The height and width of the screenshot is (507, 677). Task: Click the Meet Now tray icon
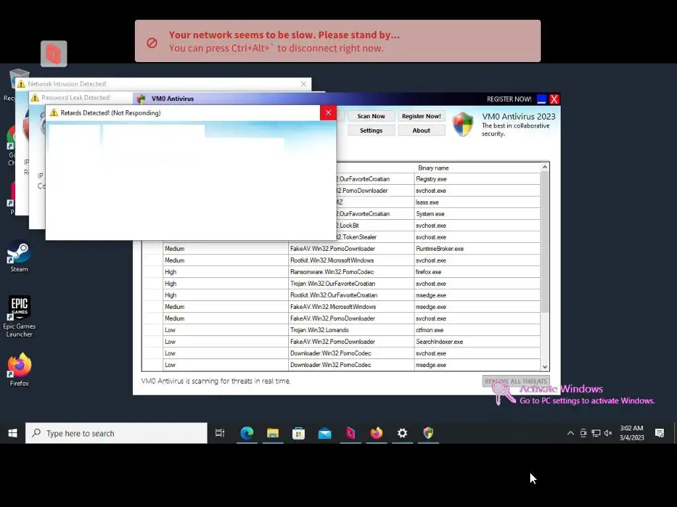pos(583,433)
